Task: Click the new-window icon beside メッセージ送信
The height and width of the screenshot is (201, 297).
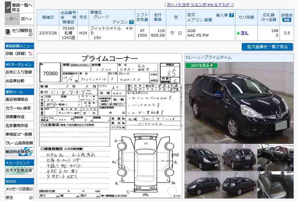Action: tap(31, 189)
